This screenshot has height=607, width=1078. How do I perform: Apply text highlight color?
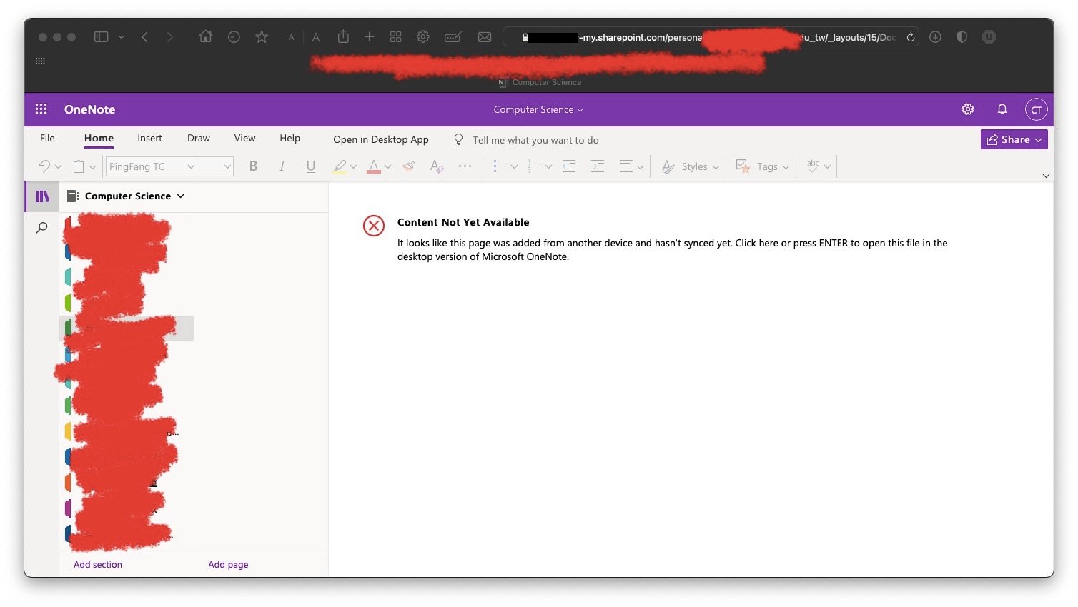pos(340,166)
